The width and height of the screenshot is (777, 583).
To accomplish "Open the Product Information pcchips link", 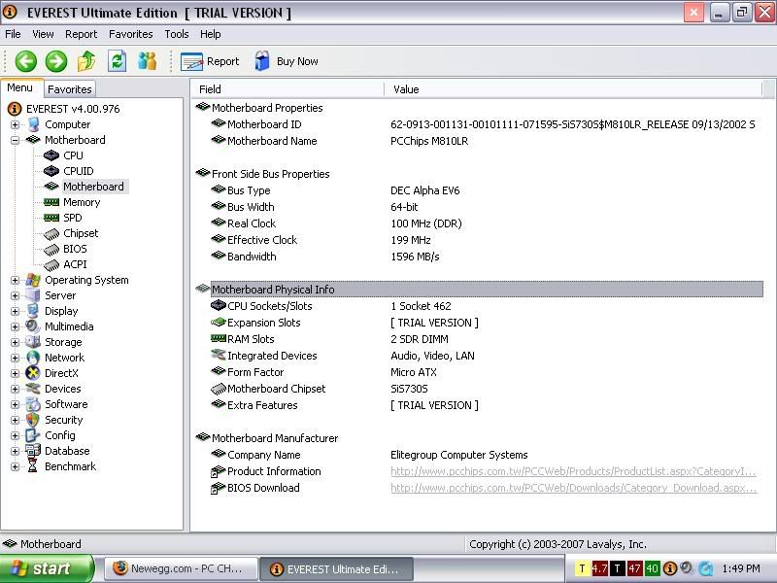I will 573,471.
